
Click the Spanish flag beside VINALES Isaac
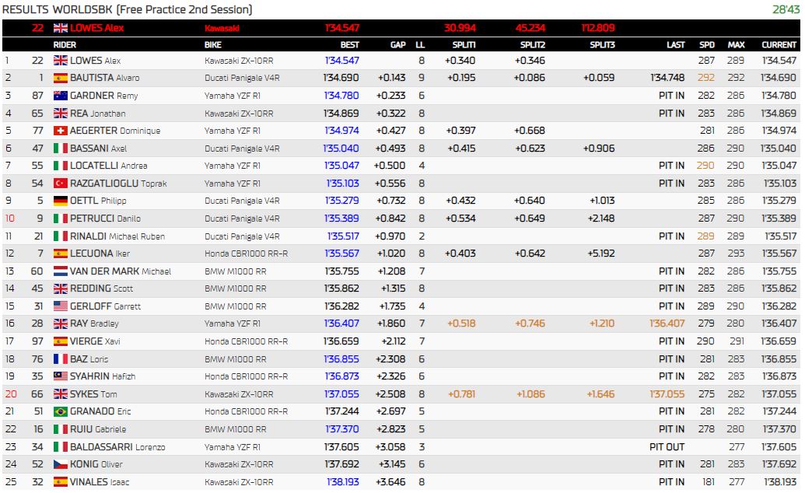coord(61,481)
